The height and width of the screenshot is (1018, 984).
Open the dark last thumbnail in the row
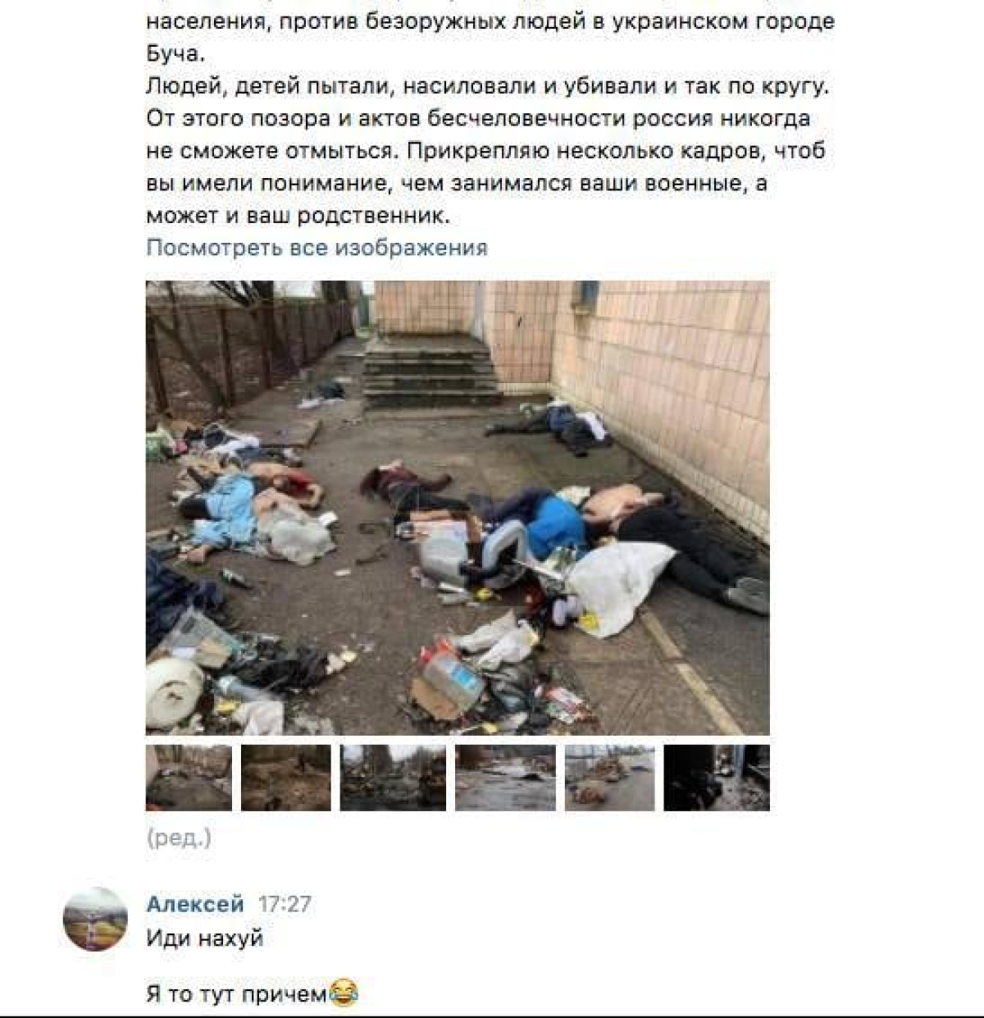[x=717, y=778]
